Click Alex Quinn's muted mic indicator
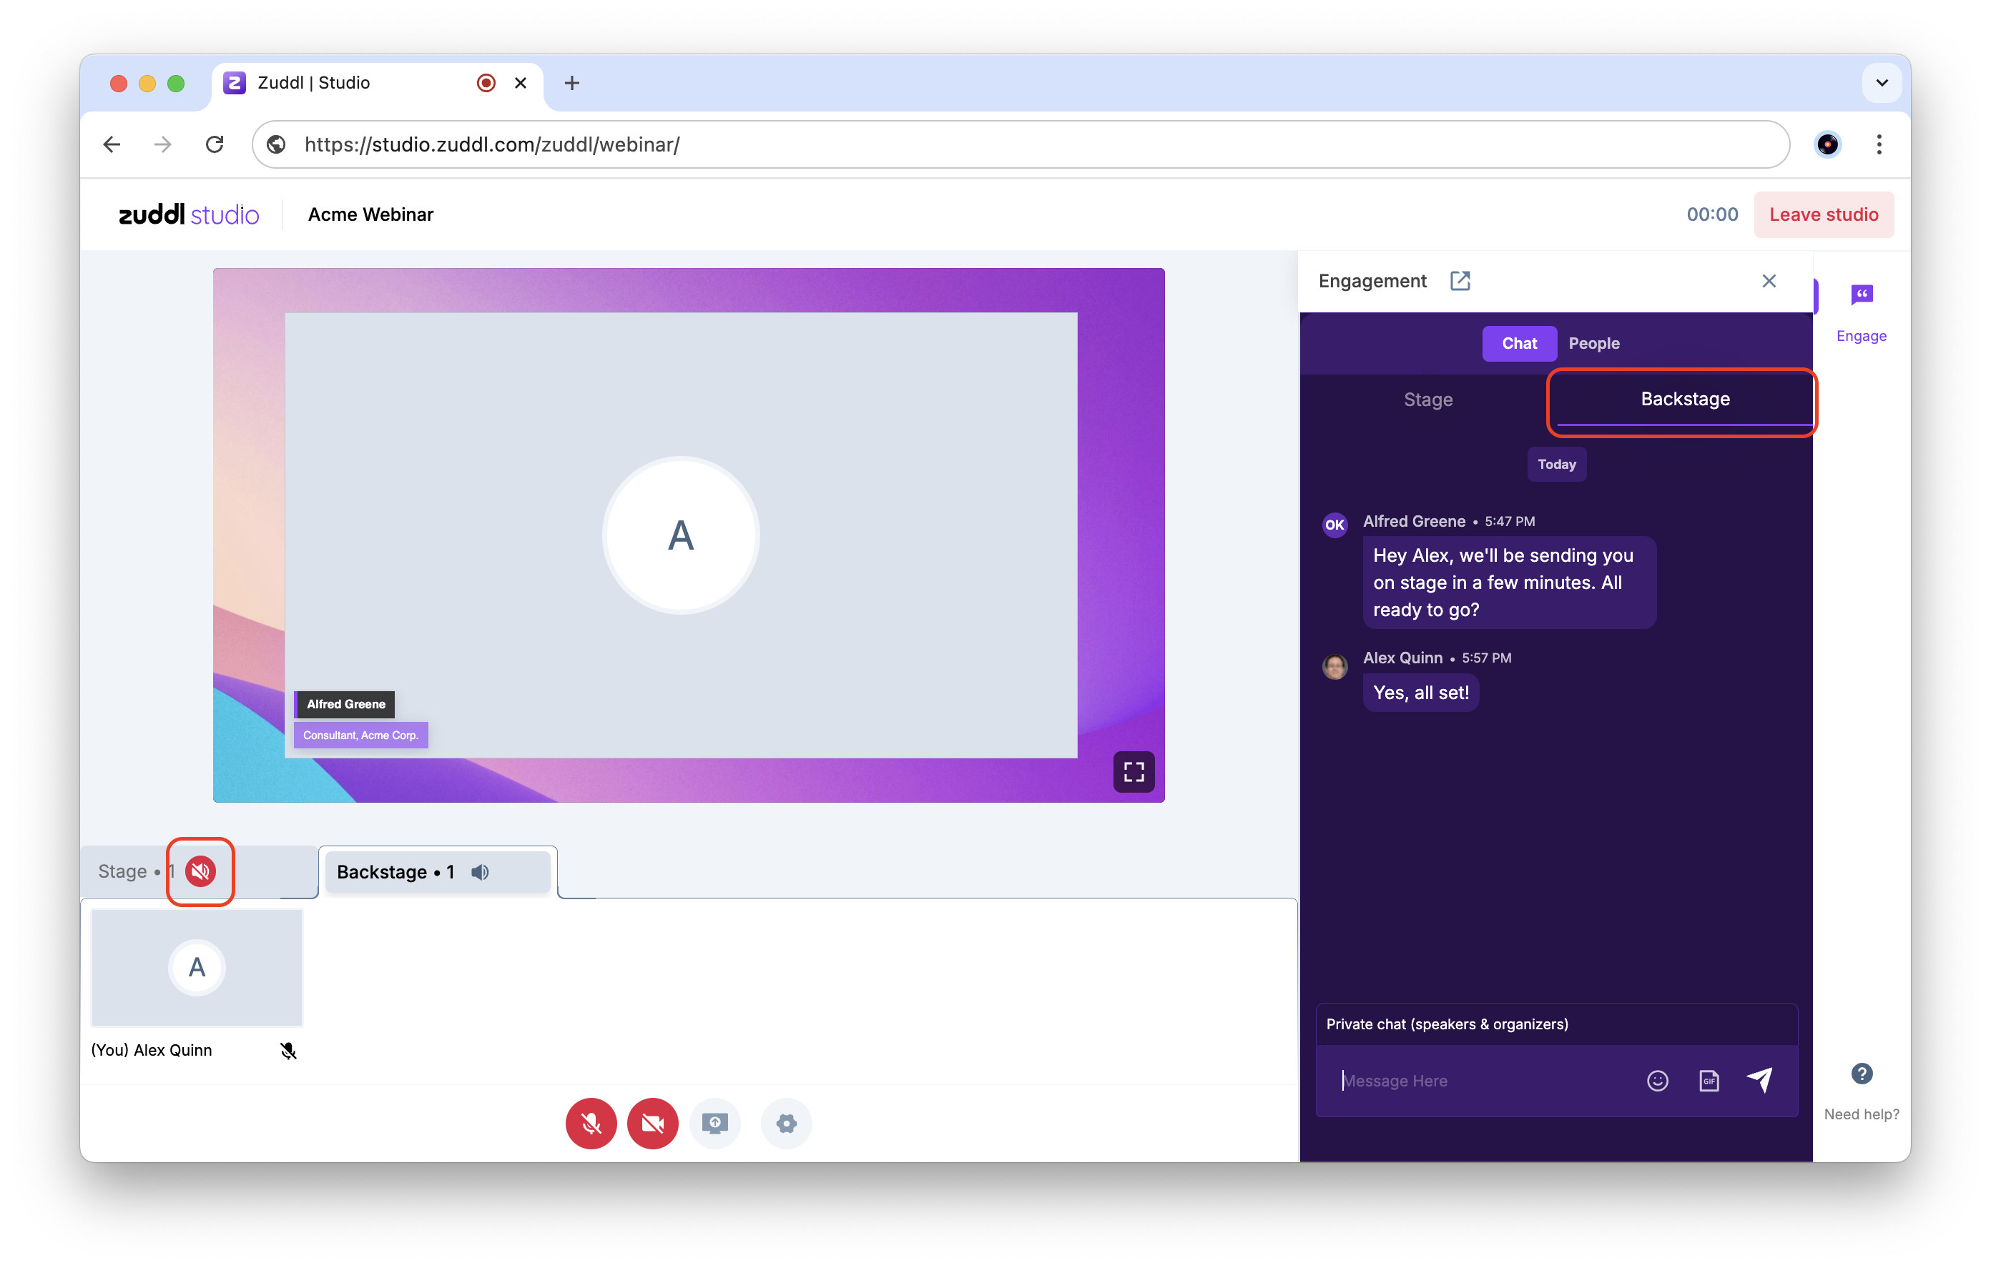1991x1268 pixels. pyautogui.click(x=287, y=1051)
